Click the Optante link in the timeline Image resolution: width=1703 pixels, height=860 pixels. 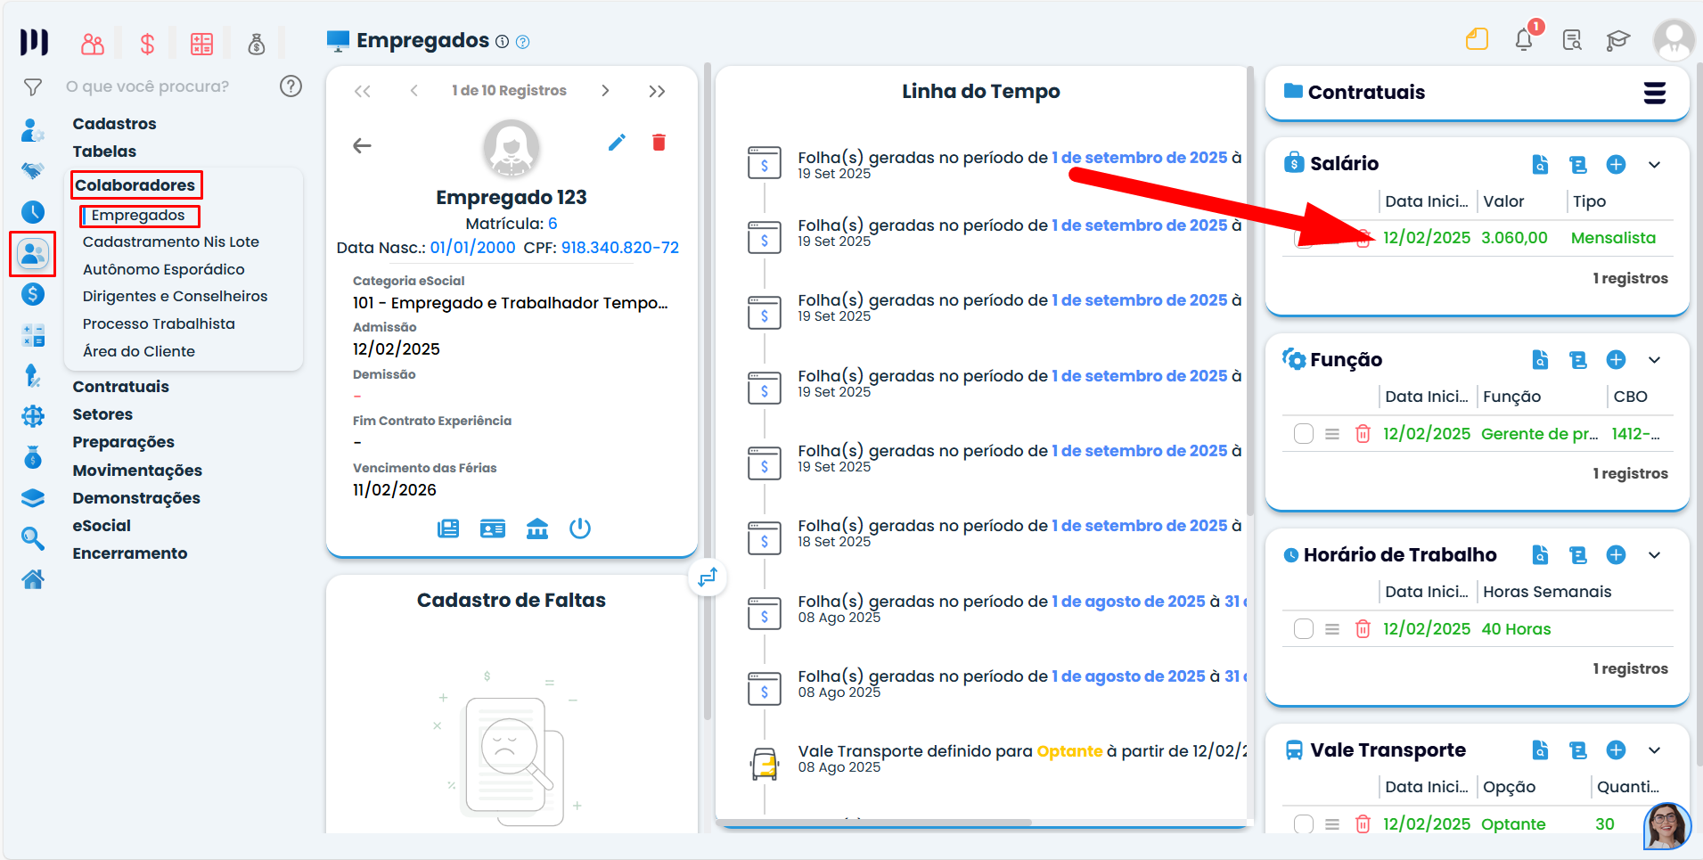(x=1069, y=751)
